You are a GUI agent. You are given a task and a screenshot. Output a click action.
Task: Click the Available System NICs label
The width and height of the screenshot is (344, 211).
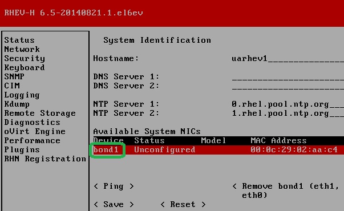pos(147,132)
